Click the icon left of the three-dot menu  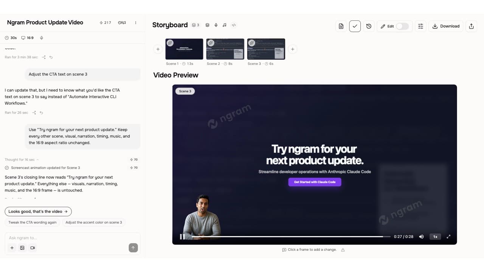click(x=122, y=23)
